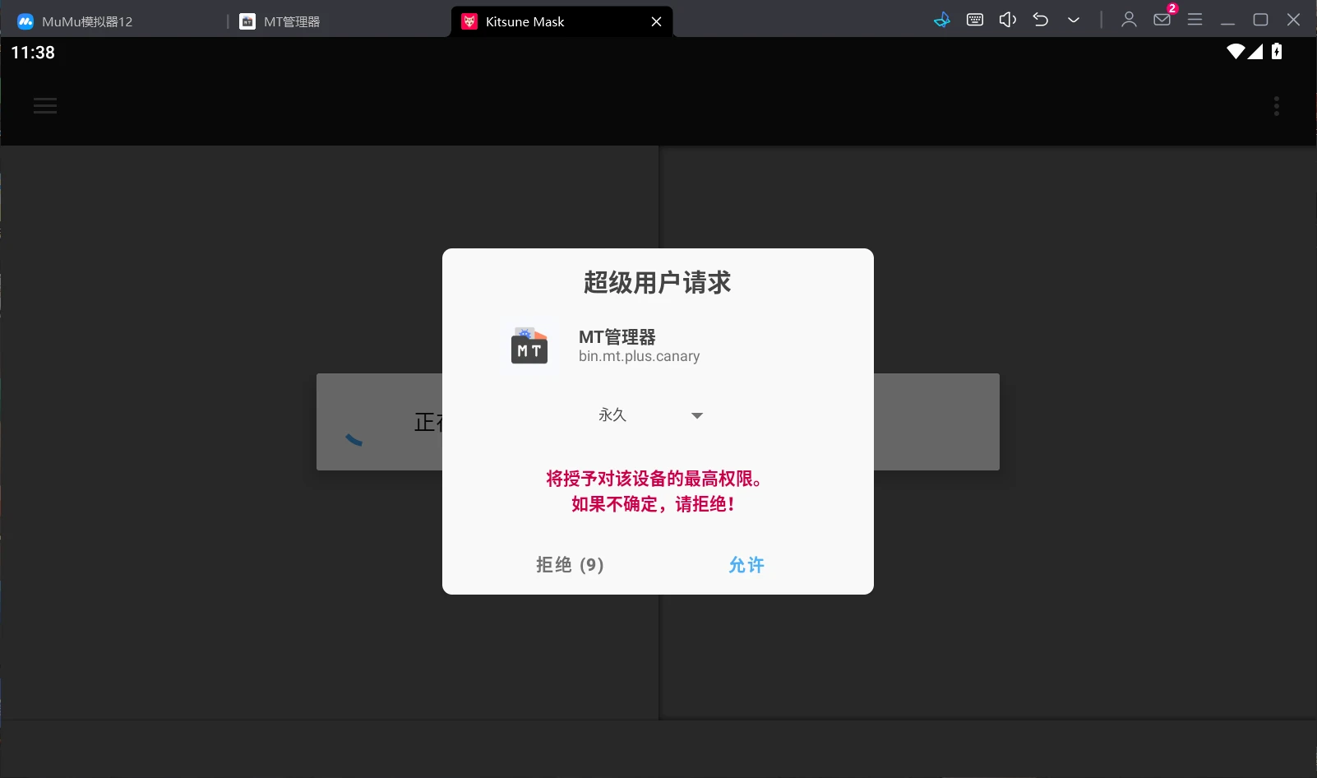Open the user account icon
1317x778 pixels.
pos(1129,19)
